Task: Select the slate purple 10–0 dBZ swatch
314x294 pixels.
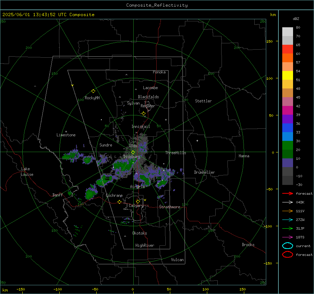Action: [287, 163]
